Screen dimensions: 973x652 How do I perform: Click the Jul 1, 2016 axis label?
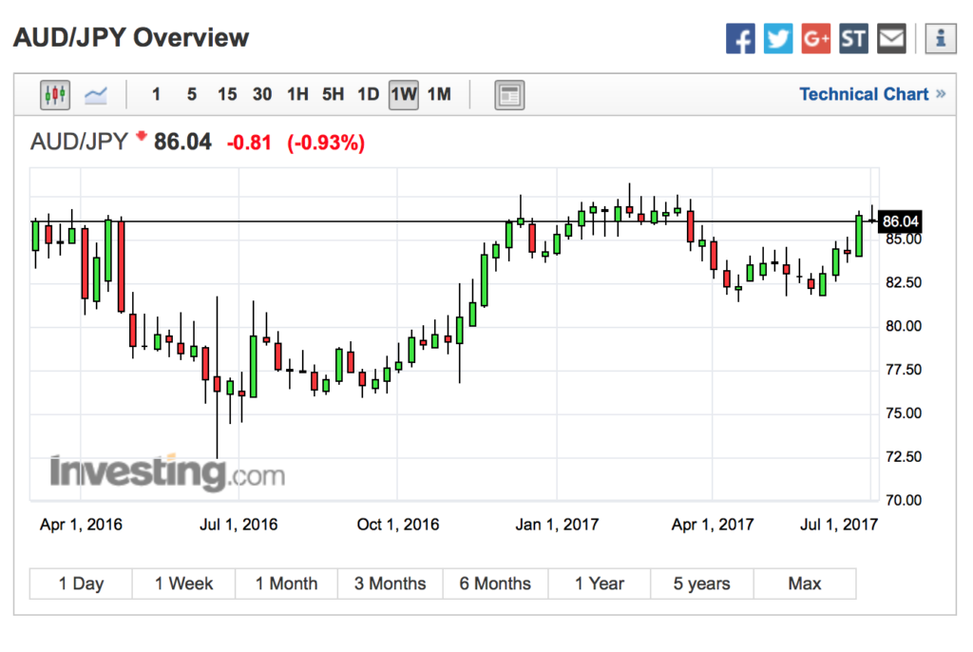pyautogui.click(x=238, y=525)
